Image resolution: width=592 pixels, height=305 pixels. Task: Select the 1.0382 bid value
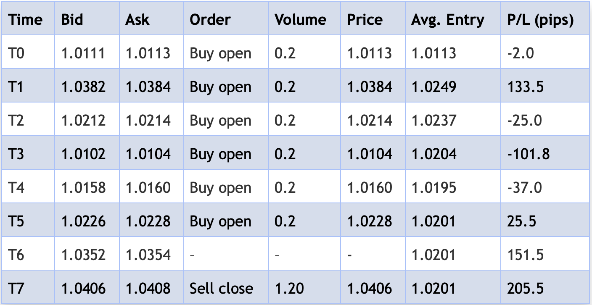[83, 87]
